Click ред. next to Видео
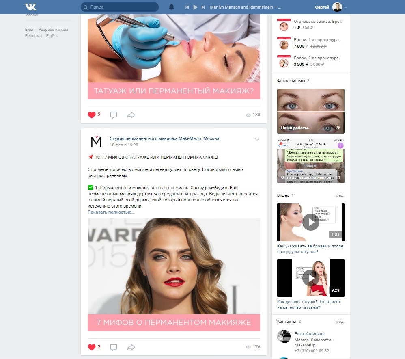 click(x=340, y=195)
